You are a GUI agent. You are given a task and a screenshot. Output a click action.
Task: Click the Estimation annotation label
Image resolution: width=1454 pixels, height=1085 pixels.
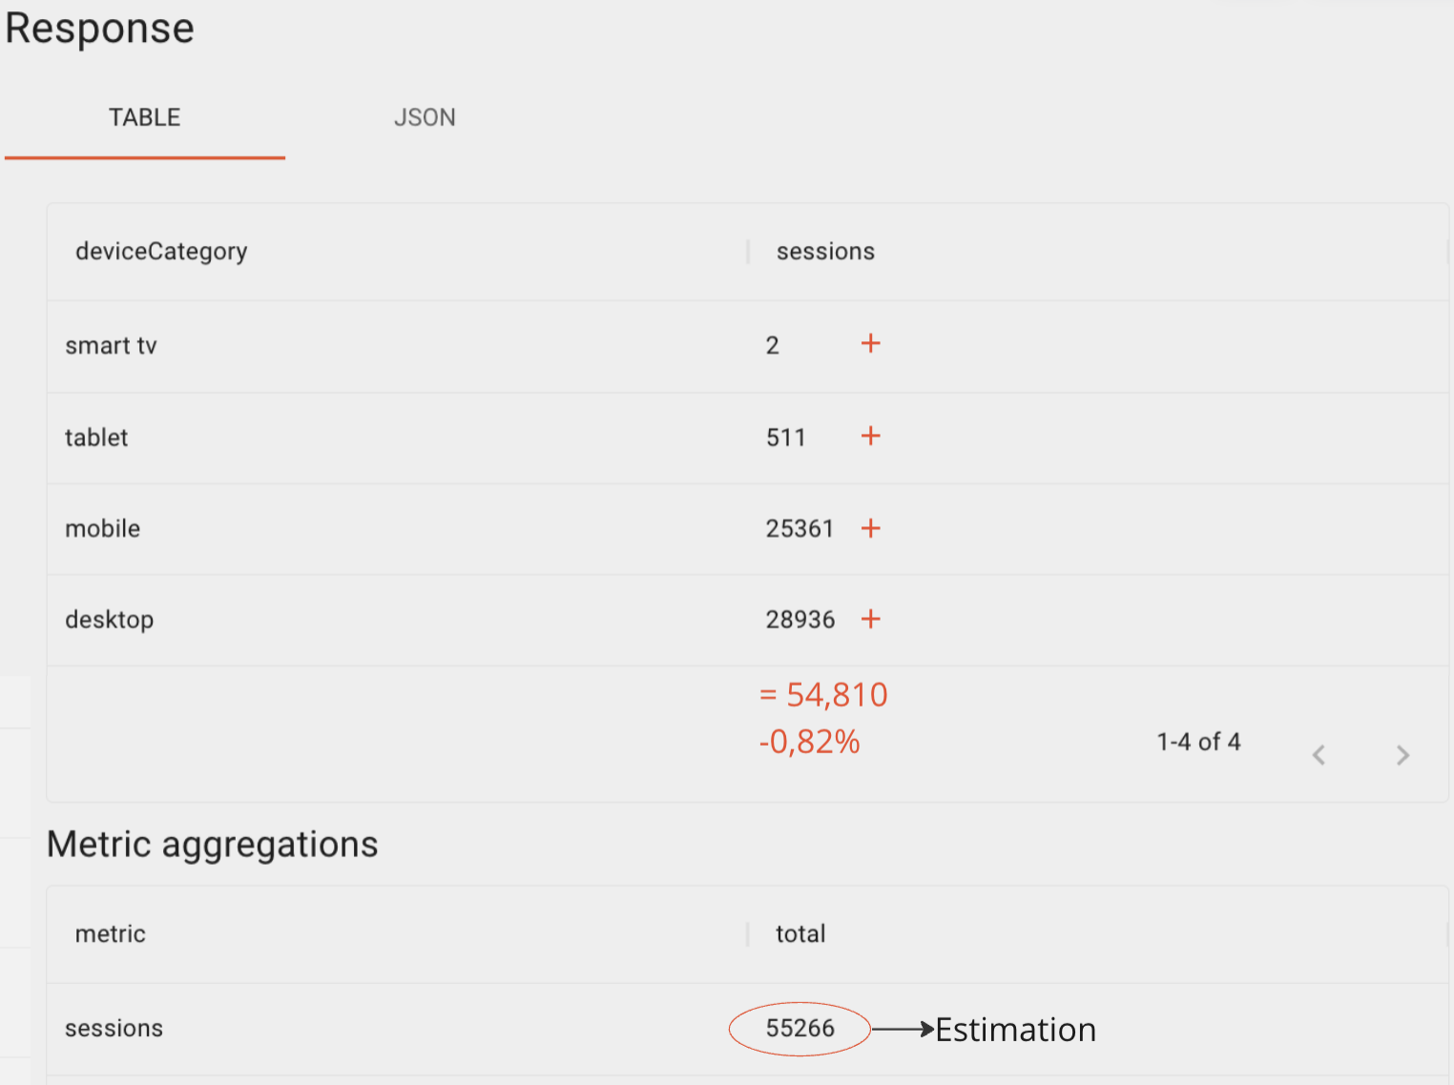pos(1015,1030)
